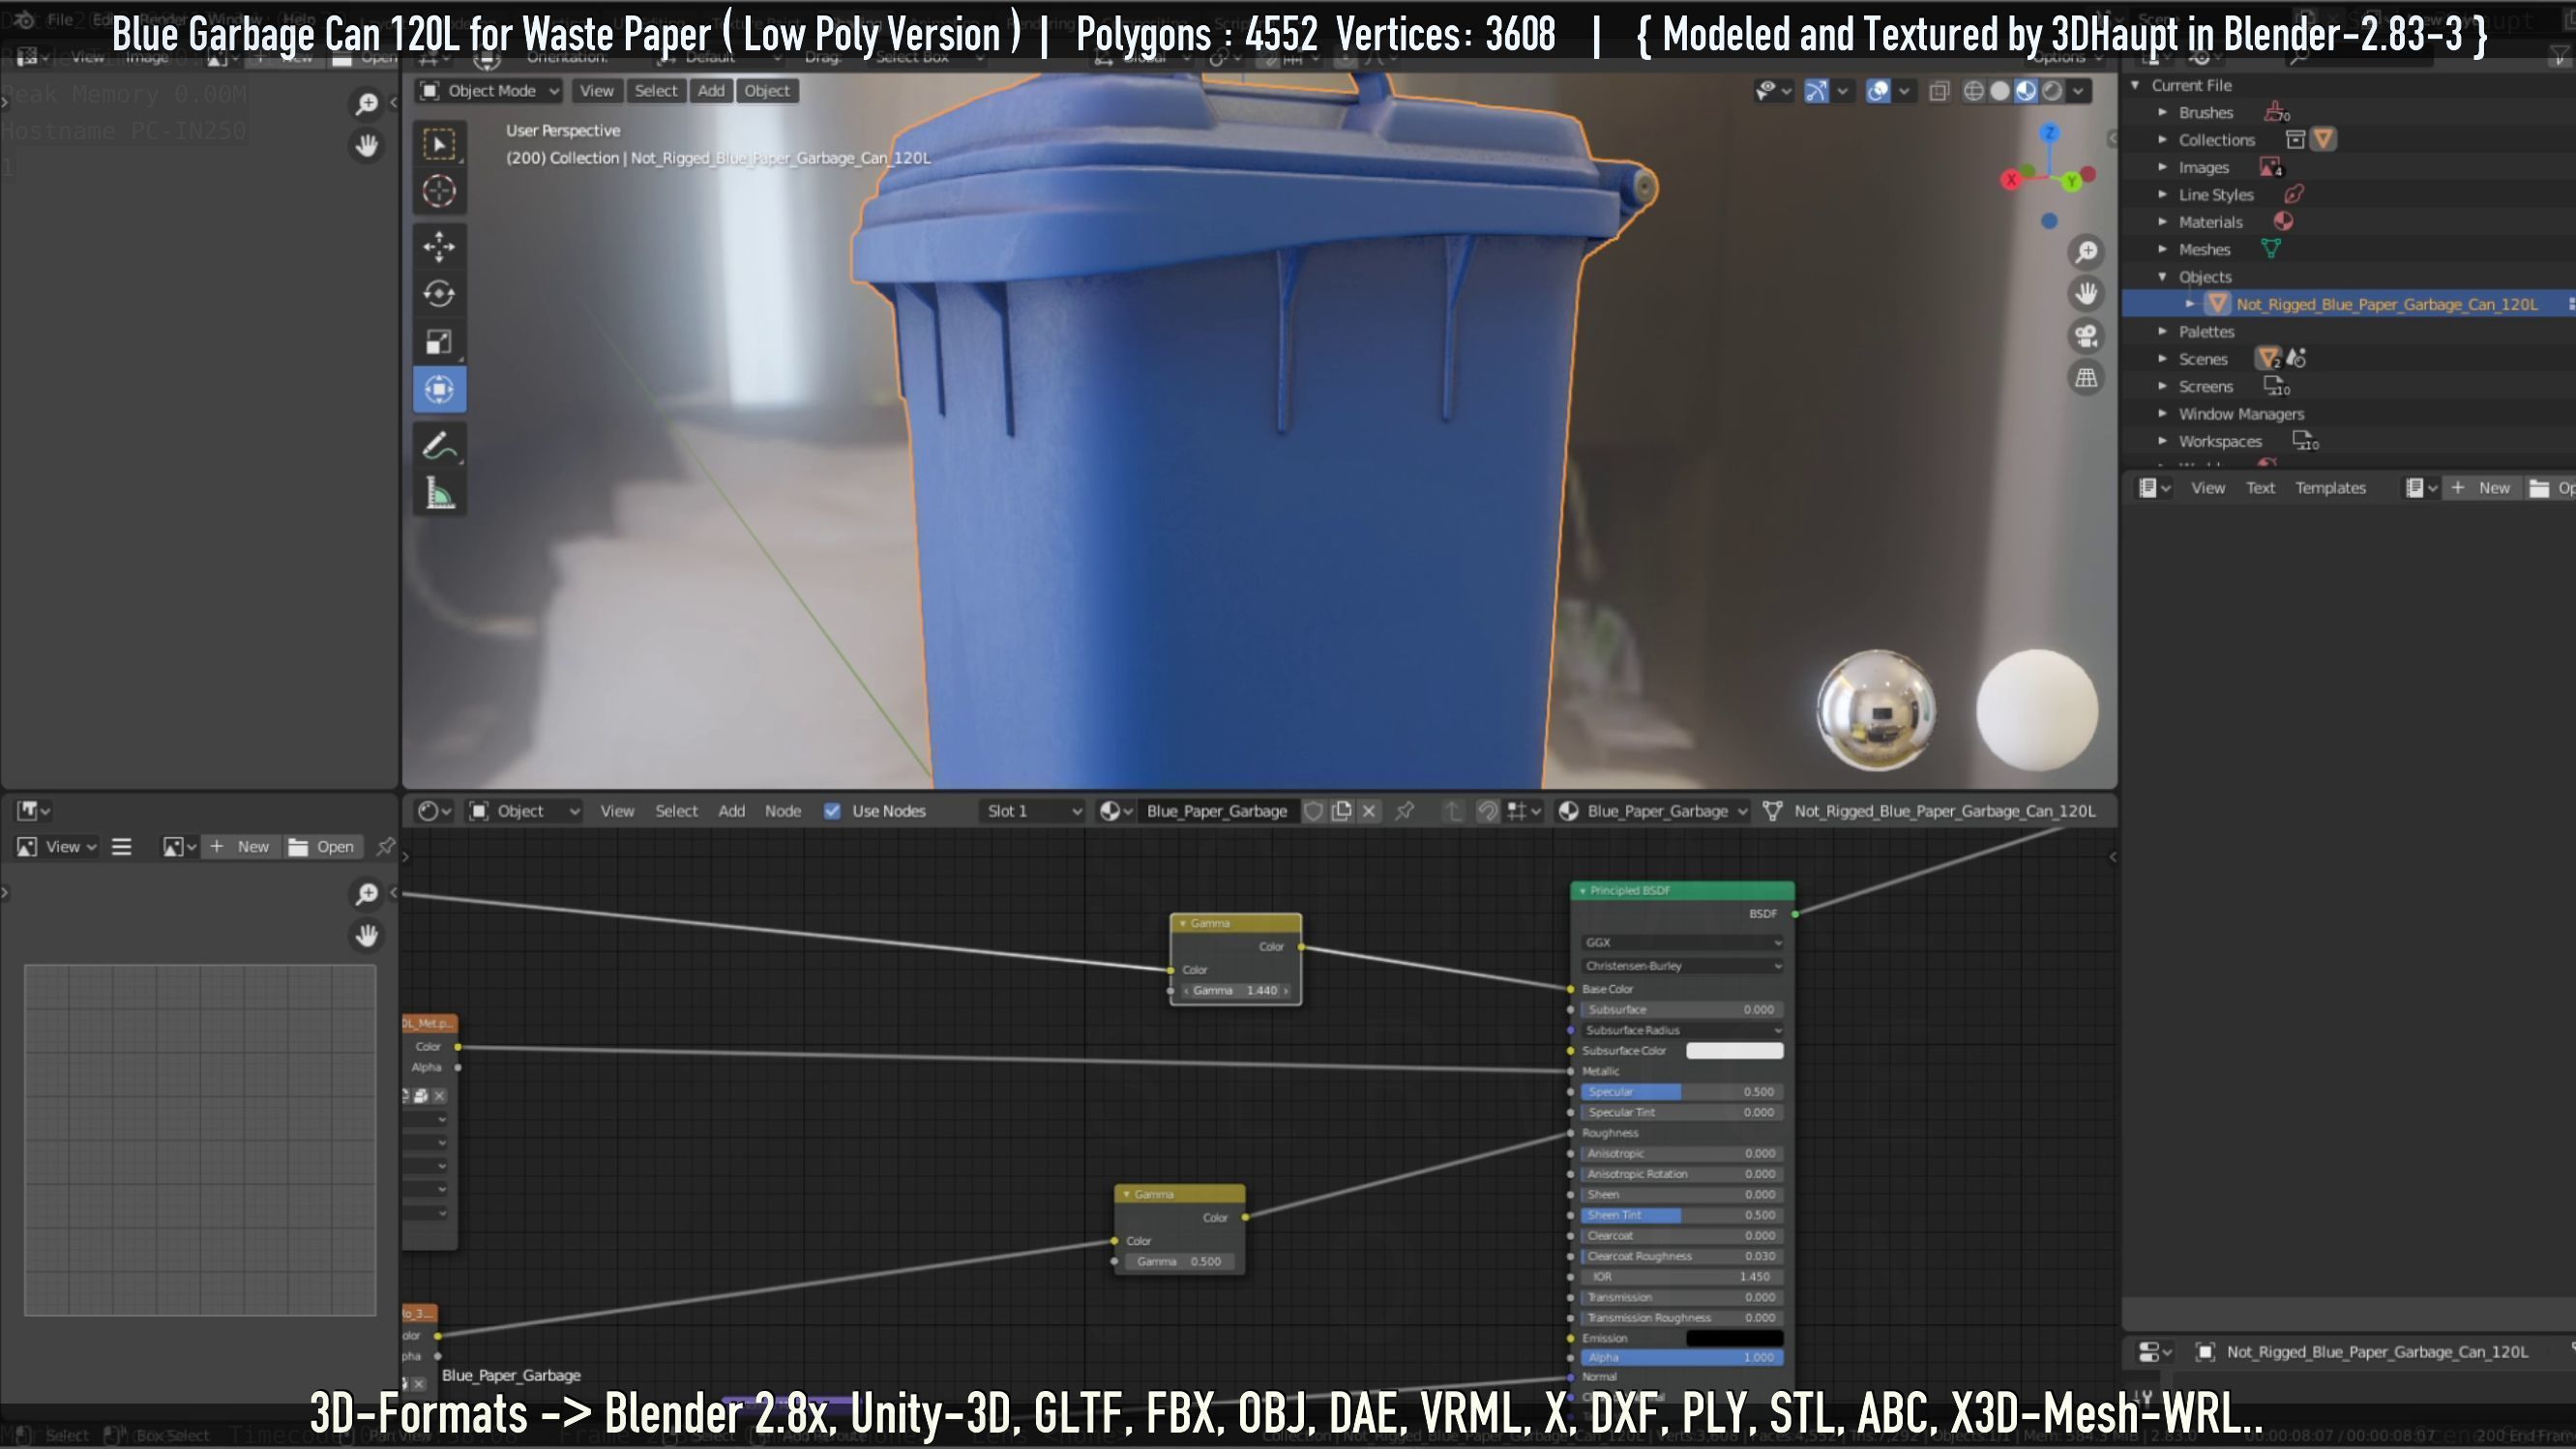Adjust the Specular slider in Principled BSDF
This screenshot has width=2576, height=1449.
click(x=1682, y=1091)
